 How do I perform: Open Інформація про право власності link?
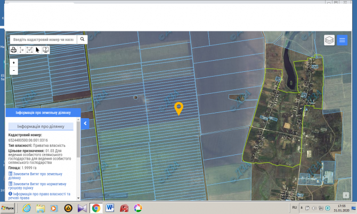coord(39,195)
